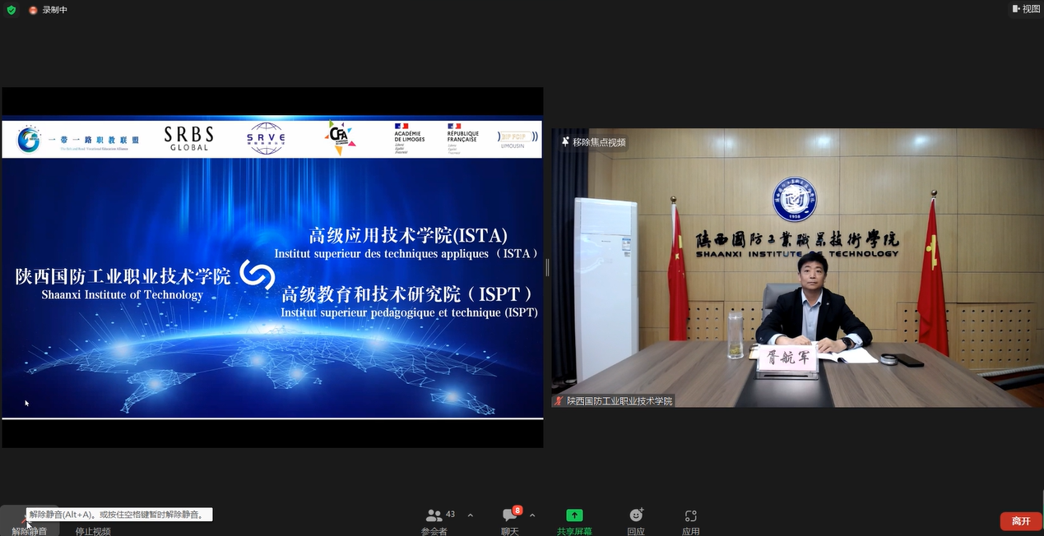Image resolution: width=1044 pixels, height=536 pixels.
Task: Expand the chevron next to participants
Action: [471, 515]
